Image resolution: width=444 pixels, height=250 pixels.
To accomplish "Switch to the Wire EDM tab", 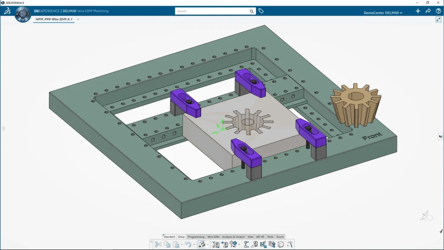I will (213, 237).
